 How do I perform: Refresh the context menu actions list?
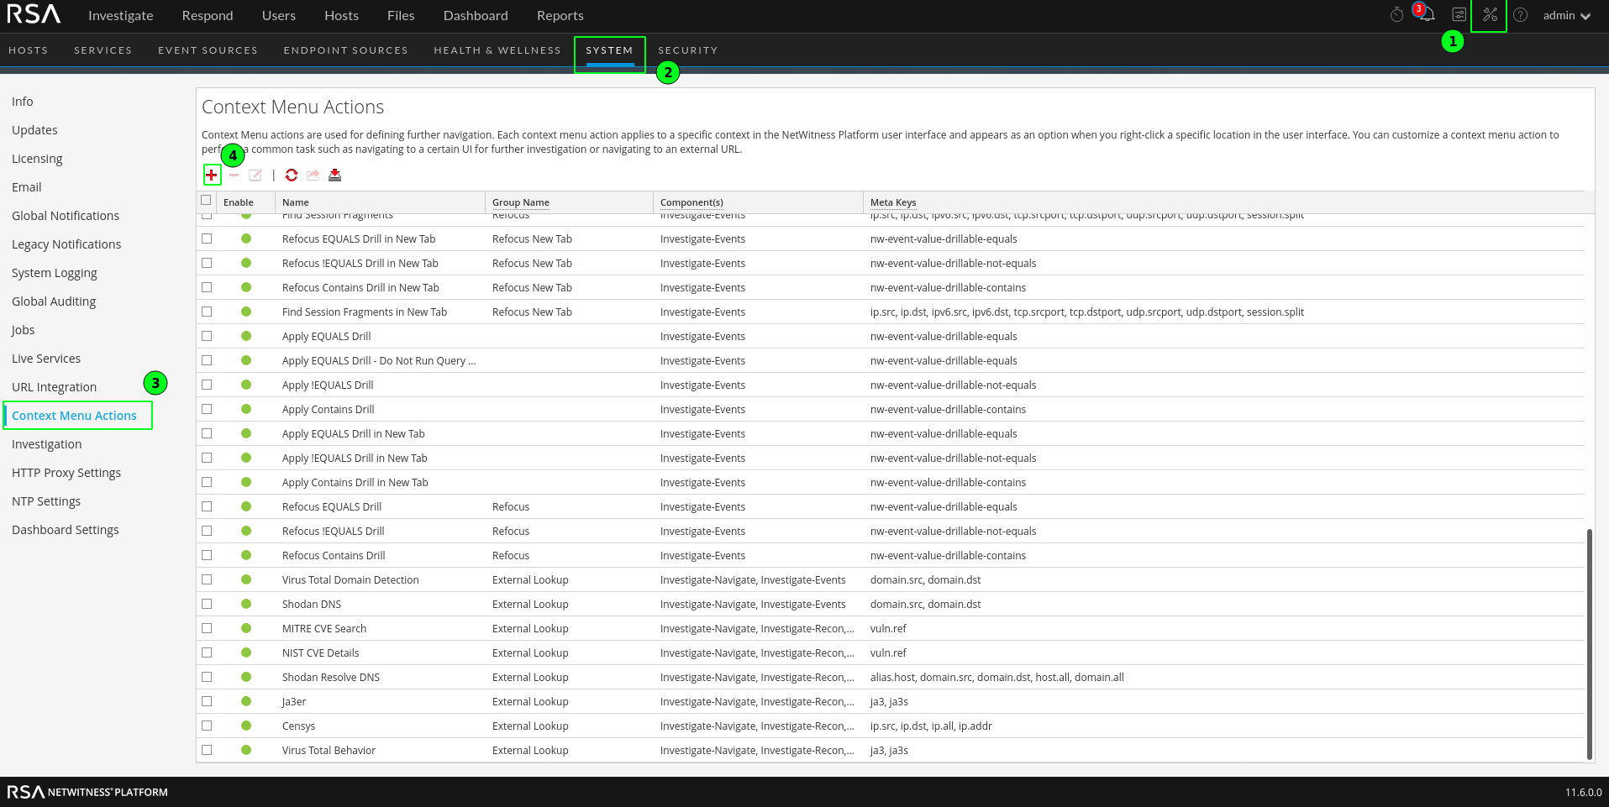click(x=292, y=175)
